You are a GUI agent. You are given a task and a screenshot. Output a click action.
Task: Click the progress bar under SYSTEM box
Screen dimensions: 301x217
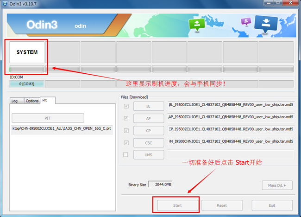click(x=27, y=69)
